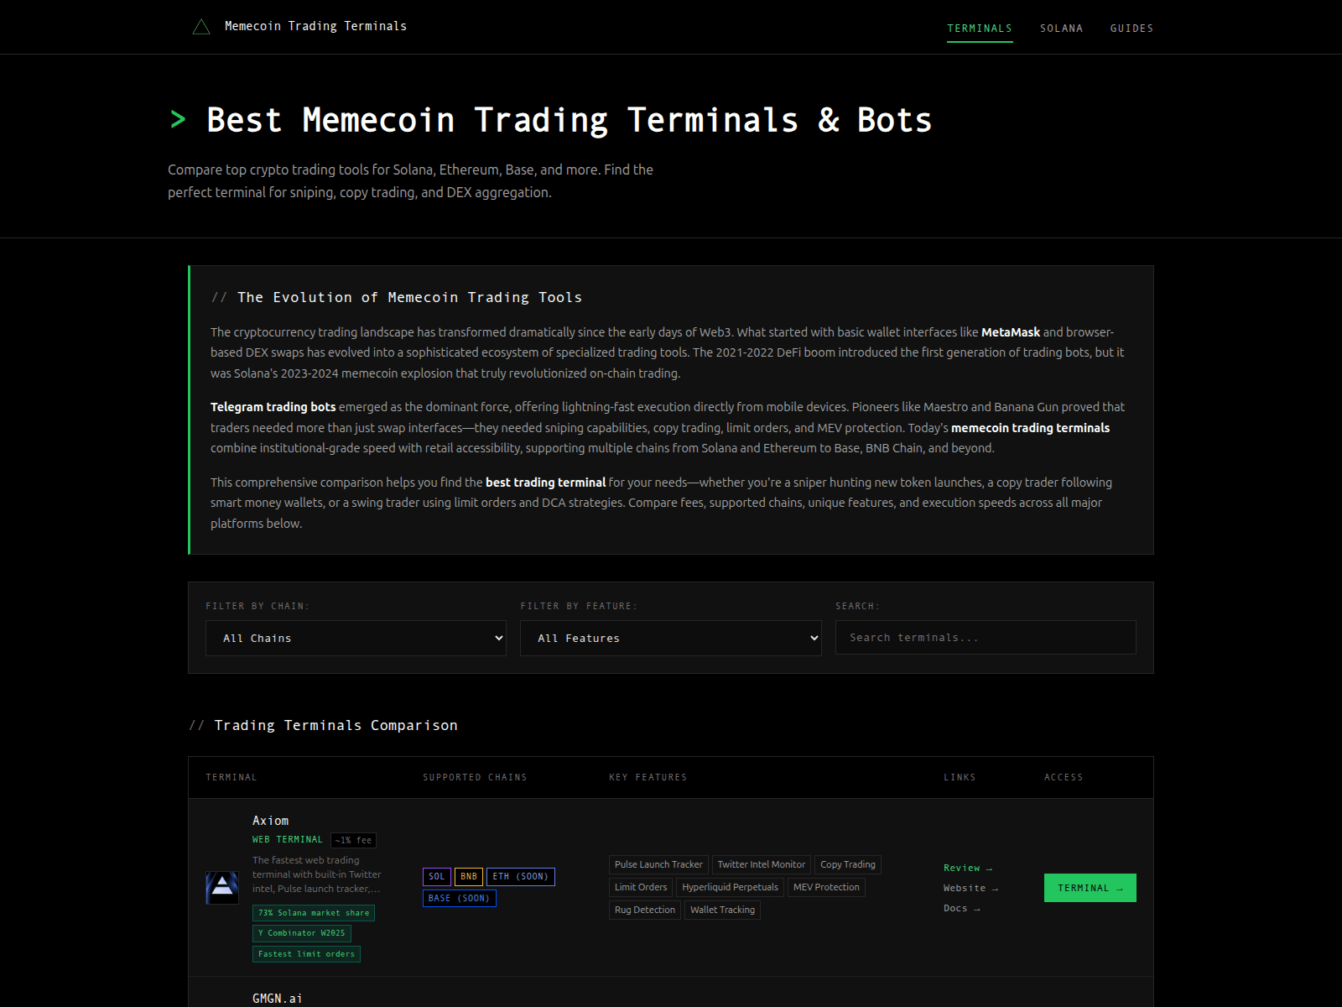This screenshot has height=1007, width=1342.
Task: Switch to the TERMINALS nav tab
Action: pos(980,29)
